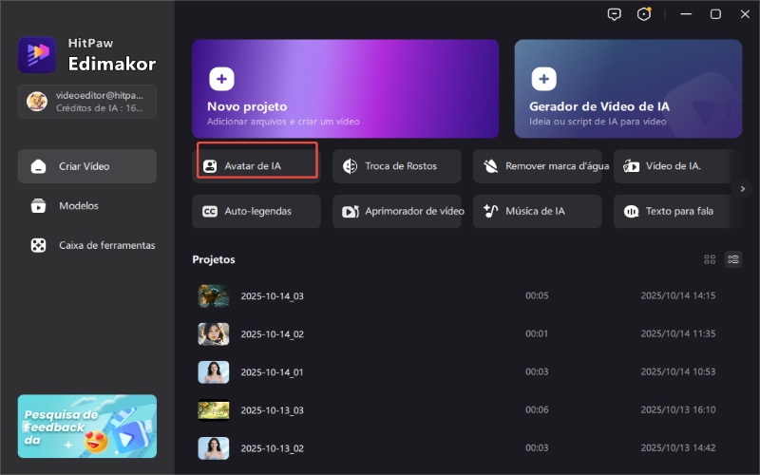Viewport: 760px width, 475px height.
Task: Open the Música de IA tool
Action: coord(538,211)
